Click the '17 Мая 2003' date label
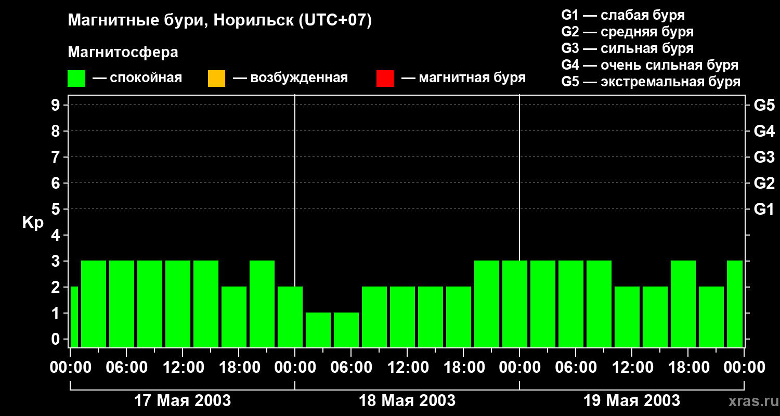 (x=183, y=400)
